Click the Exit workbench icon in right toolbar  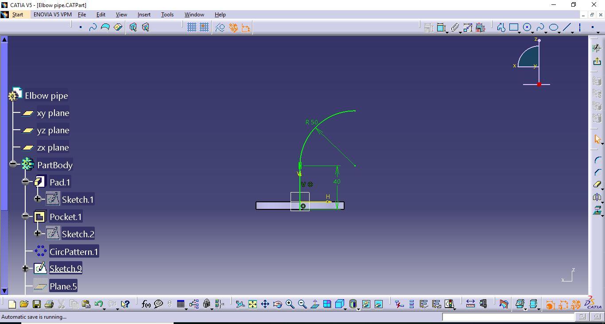[x=597, y=62]
